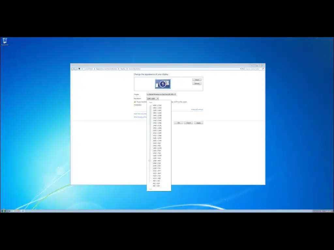Select 1366 × 768 resolution

point(157,151)
